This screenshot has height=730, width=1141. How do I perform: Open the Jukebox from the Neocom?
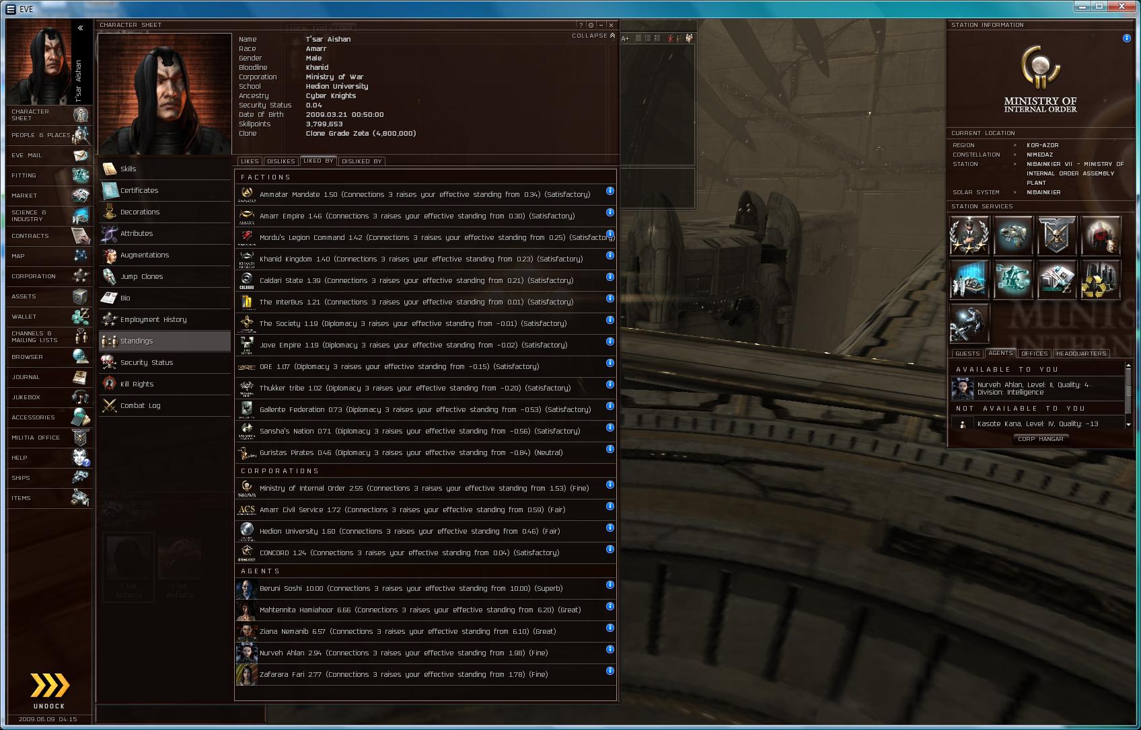pos(49,397)
